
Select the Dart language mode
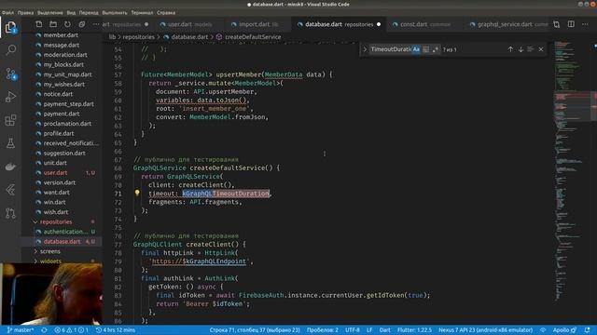click(385, 330)
